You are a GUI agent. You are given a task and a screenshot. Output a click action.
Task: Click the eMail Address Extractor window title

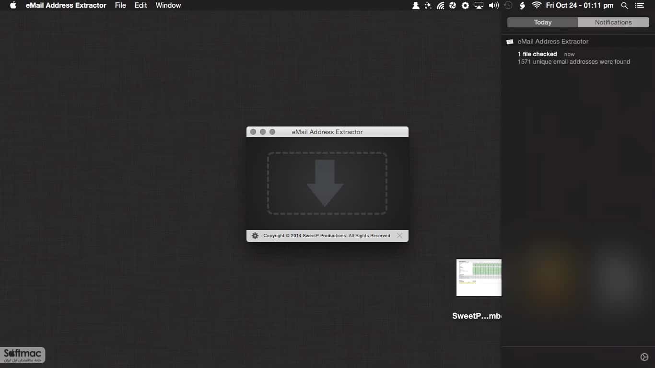pos(327,132)
